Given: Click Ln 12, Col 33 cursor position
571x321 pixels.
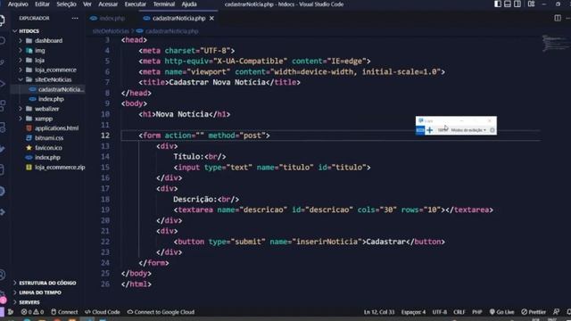Looking at the screenshot, I should pos(379,312).
